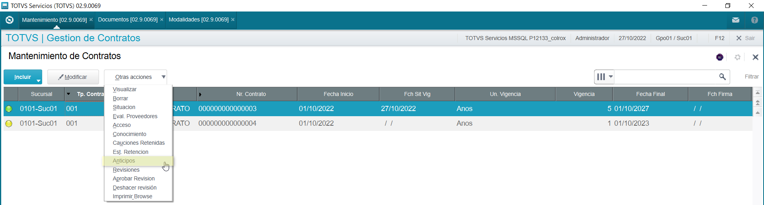The height and width of the screenshot is (205, 764).
Task: Click the Sucursal column header
Action: (41, 94)
